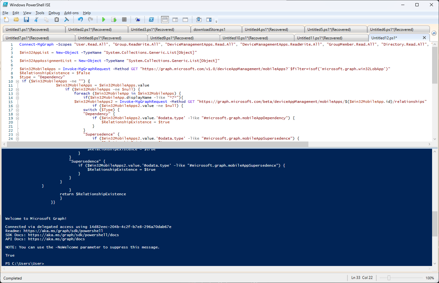Select Show Script Pane Right layout icon
The height and width of the screenshot is (283, 439).
[x=175, y=19]
